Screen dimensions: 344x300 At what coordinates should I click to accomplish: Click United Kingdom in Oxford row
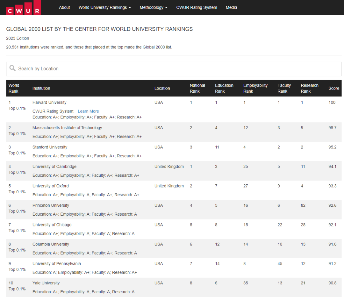[169, 186]
